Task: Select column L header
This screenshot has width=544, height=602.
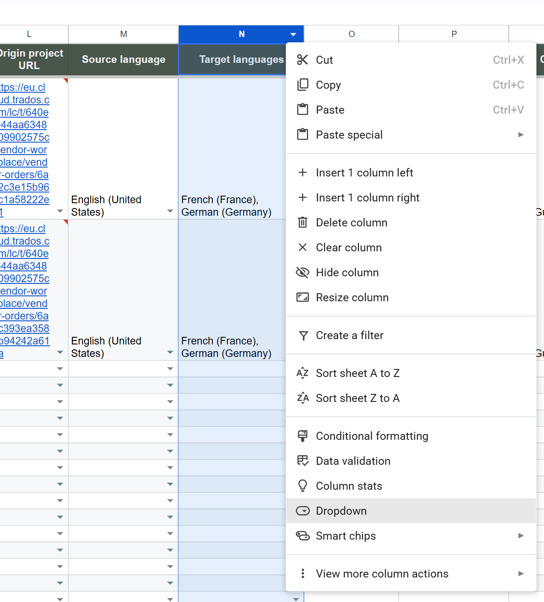Action: (29, 34)
